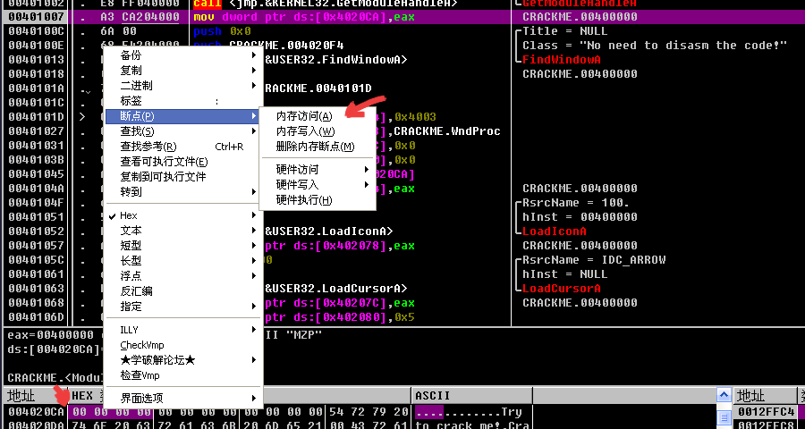Expand the arrow beside 二进制
The width and height of the screenshot is (805, 429).
[x=254, y=86]
